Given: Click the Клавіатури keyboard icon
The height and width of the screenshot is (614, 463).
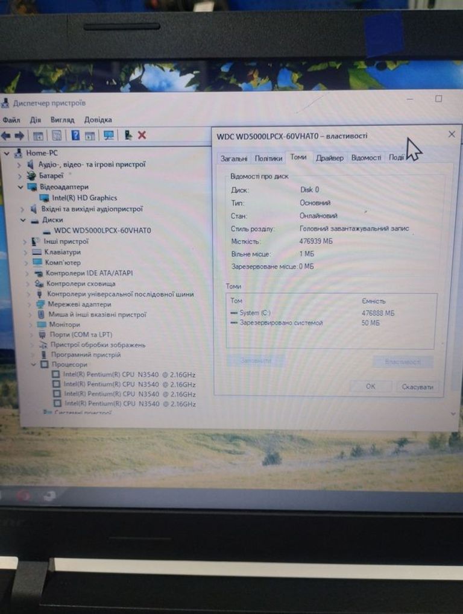Looking at the screenshot, I should pos(37,252).
